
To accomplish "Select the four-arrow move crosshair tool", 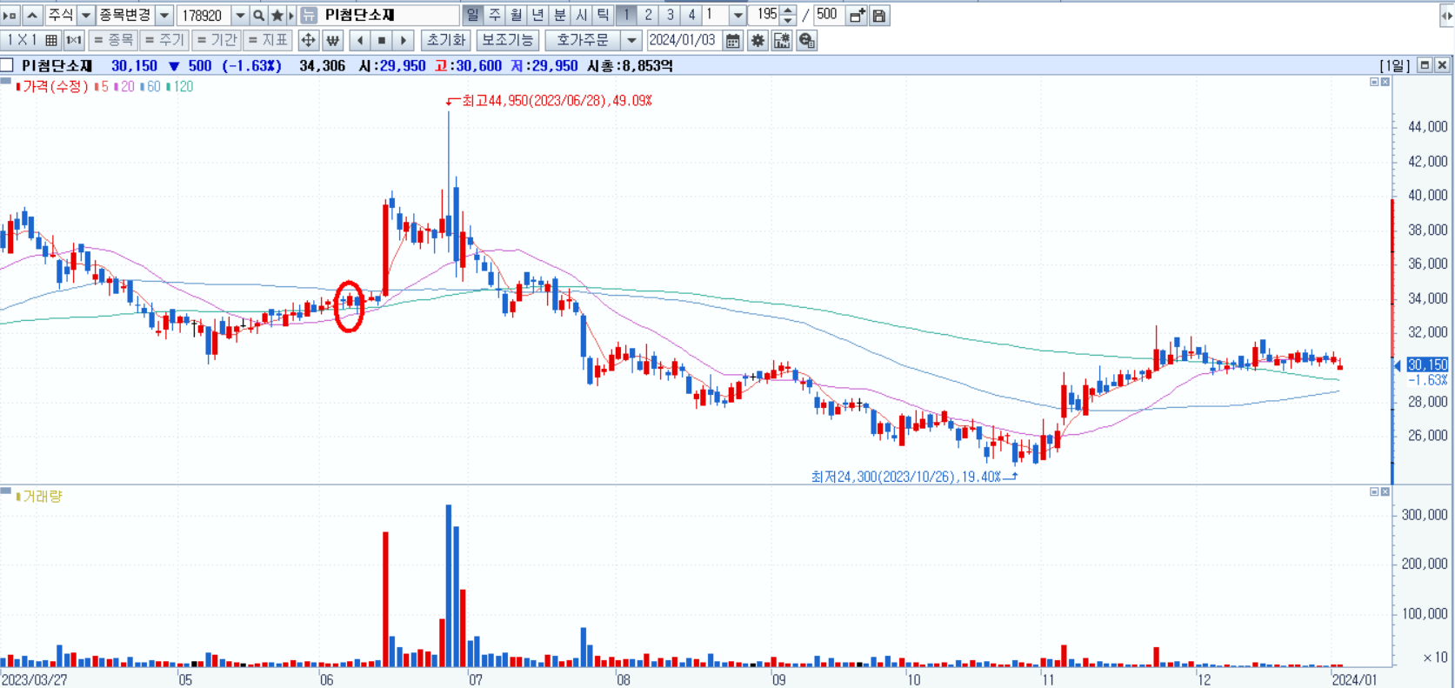I will (308, 40).
